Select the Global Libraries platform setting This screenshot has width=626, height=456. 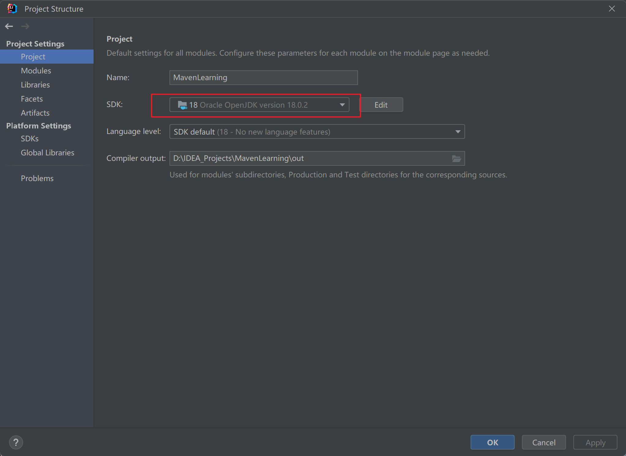click(x=47, y=152)
